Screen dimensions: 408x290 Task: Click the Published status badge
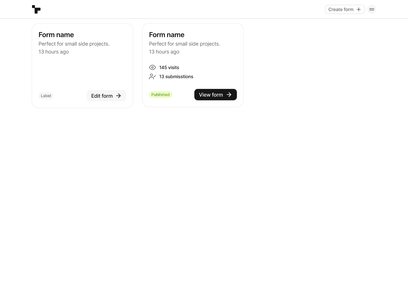pyautogui.click(x=161, y=95)
